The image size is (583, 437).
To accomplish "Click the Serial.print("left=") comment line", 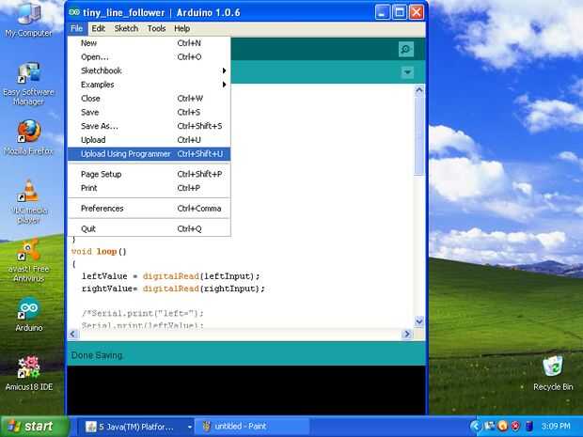I will click(143, 313).
